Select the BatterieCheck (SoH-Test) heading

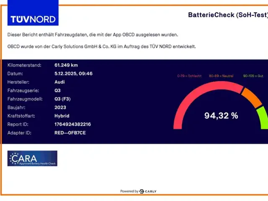pos(228,15)
